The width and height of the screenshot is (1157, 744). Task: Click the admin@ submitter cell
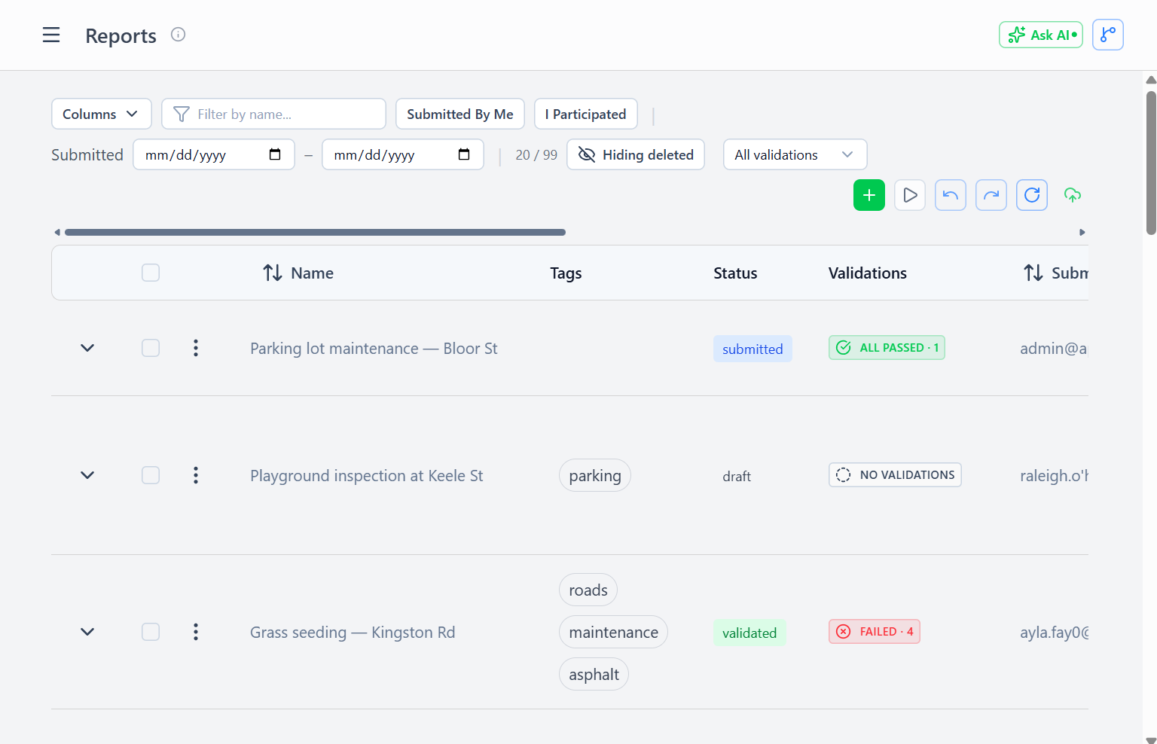[x=1054, y=348]
